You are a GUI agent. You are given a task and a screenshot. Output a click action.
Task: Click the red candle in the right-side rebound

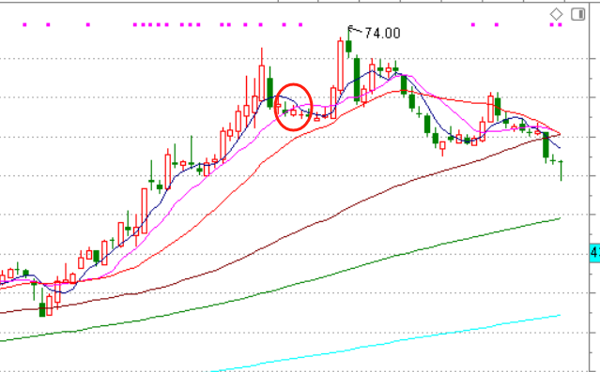(490, 108)
